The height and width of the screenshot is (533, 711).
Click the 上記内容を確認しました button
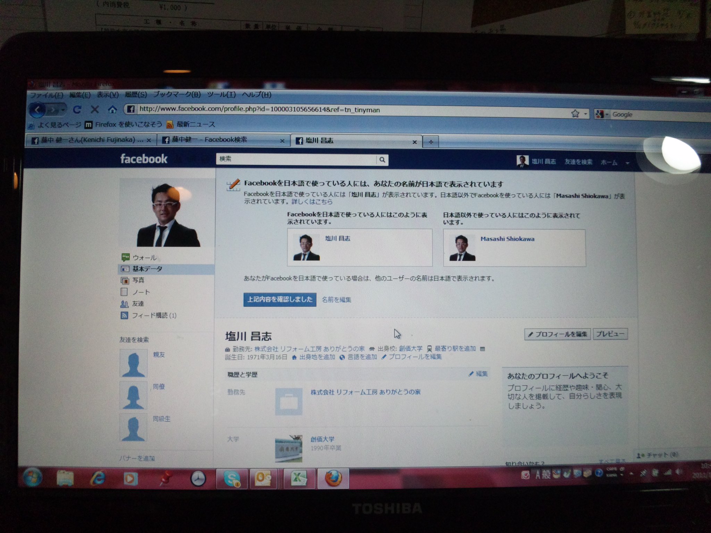tap(280, 299)
